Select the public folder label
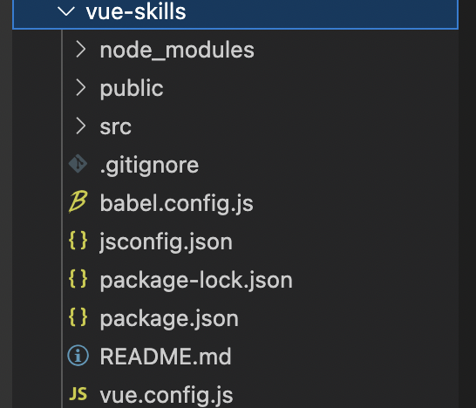 point(132,89)
